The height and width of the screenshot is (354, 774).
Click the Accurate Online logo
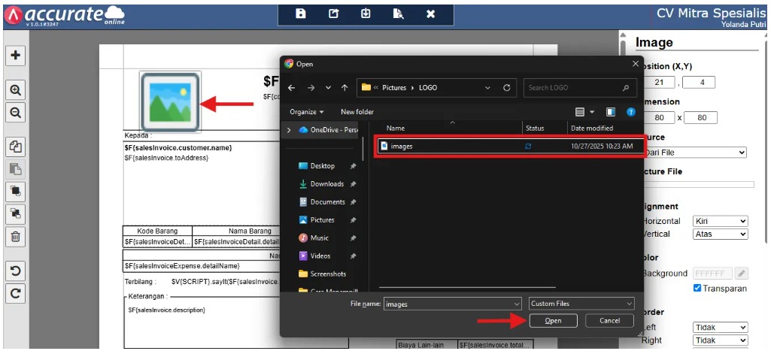[x=64, y=15]
